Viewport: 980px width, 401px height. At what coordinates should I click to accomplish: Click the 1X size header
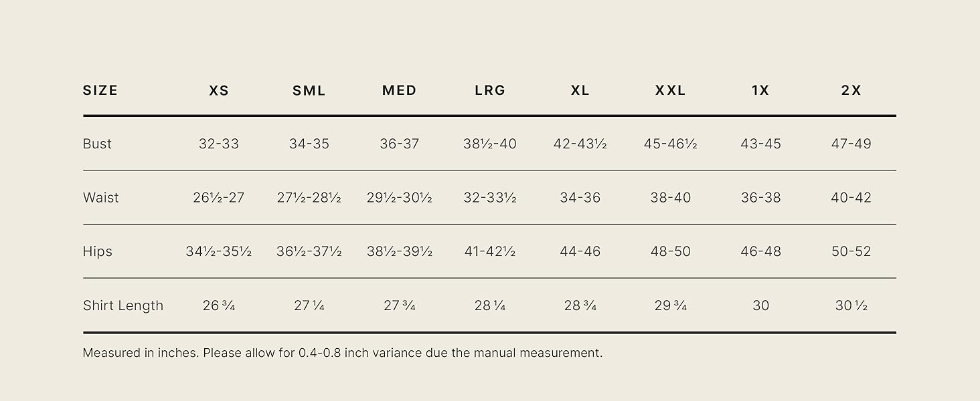click(x=761, y=90)
